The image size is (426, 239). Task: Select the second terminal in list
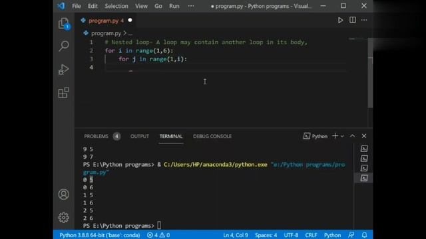(364, 158)
